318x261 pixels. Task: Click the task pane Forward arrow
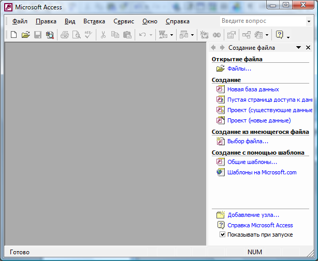click(x=222, y=48)
